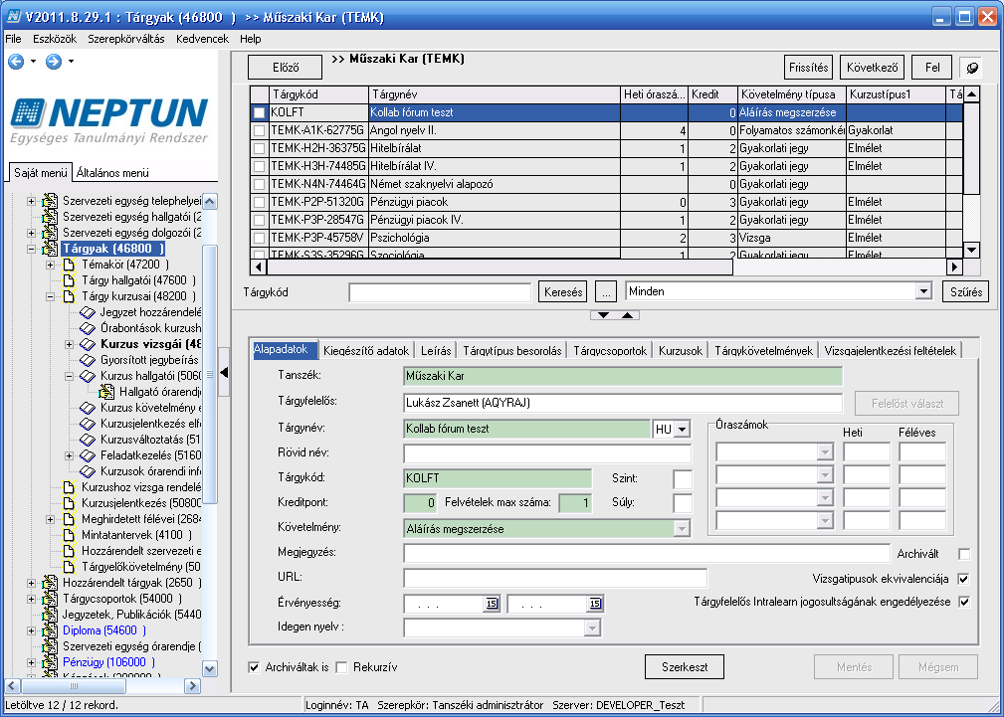Click the Tárgyak (46800) folder icon
This screenshot has height=717, width=1004.
point(50,249)
